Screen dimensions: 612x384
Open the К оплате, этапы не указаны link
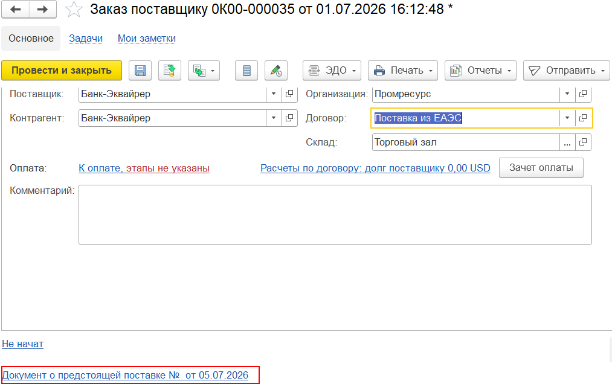144,168
